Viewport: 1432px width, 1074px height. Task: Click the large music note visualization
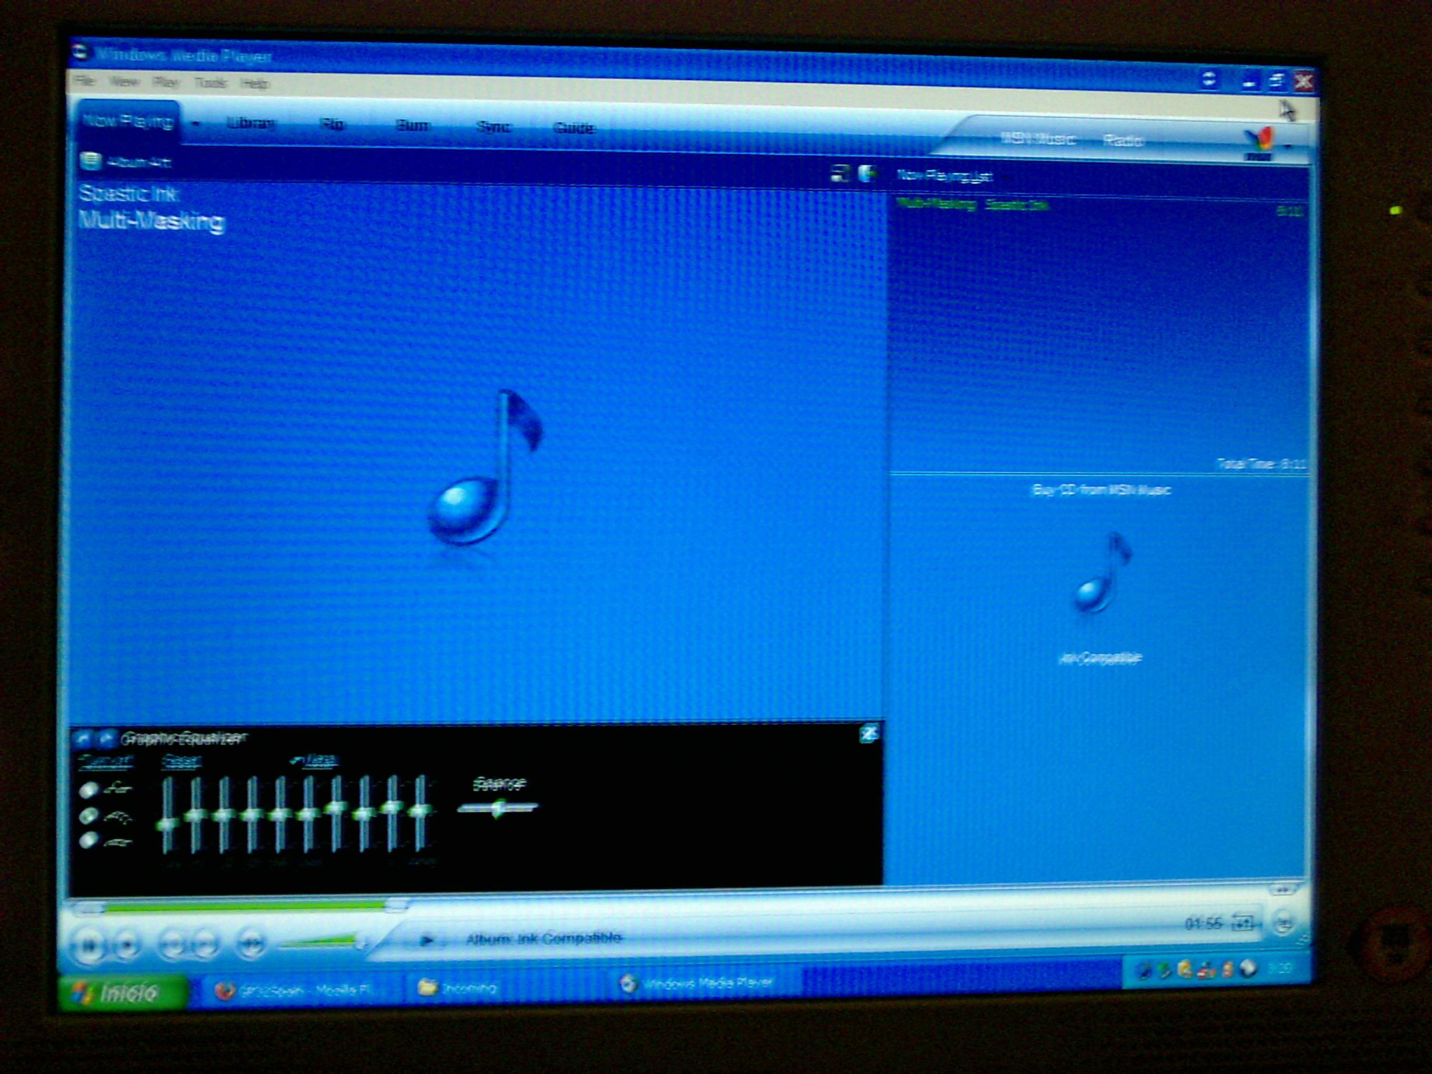pyautogui.click(x=485, y=467)
